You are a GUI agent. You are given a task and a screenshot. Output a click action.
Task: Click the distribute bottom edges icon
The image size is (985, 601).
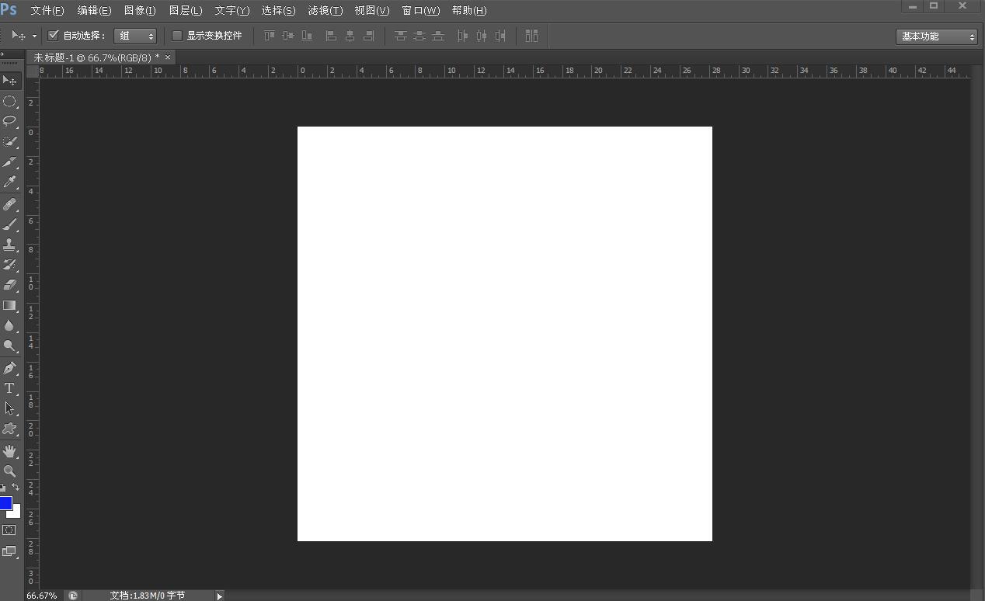438,36
